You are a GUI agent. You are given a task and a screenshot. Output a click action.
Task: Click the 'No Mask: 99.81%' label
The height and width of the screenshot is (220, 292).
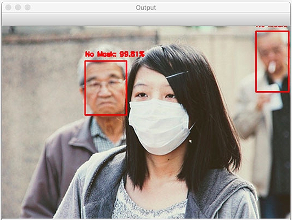coord(115,54)
